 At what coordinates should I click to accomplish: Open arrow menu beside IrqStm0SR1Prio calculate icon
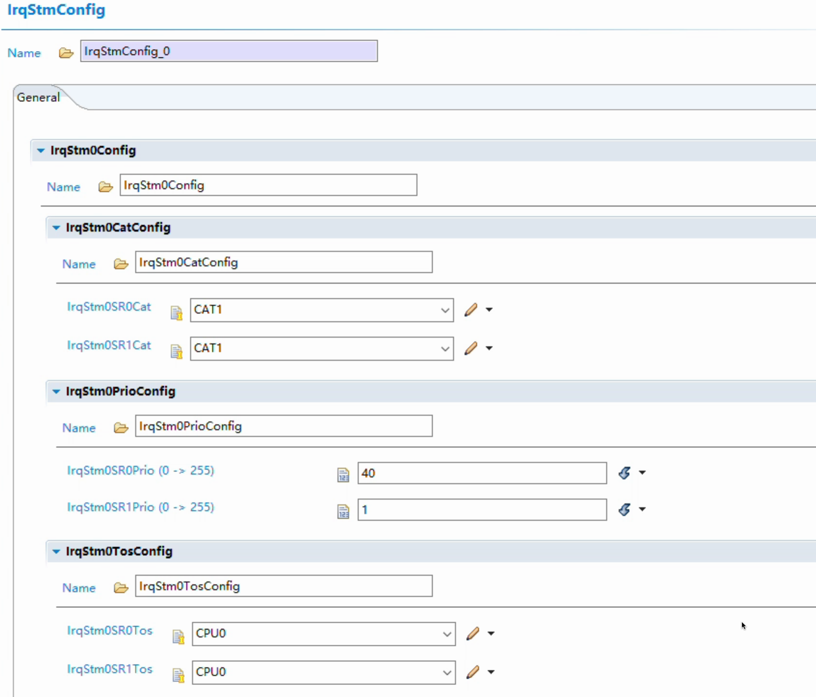[x=642, y=509]
